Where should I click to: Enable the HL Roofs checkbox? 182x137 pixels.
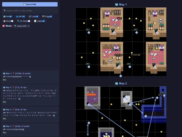29,21
